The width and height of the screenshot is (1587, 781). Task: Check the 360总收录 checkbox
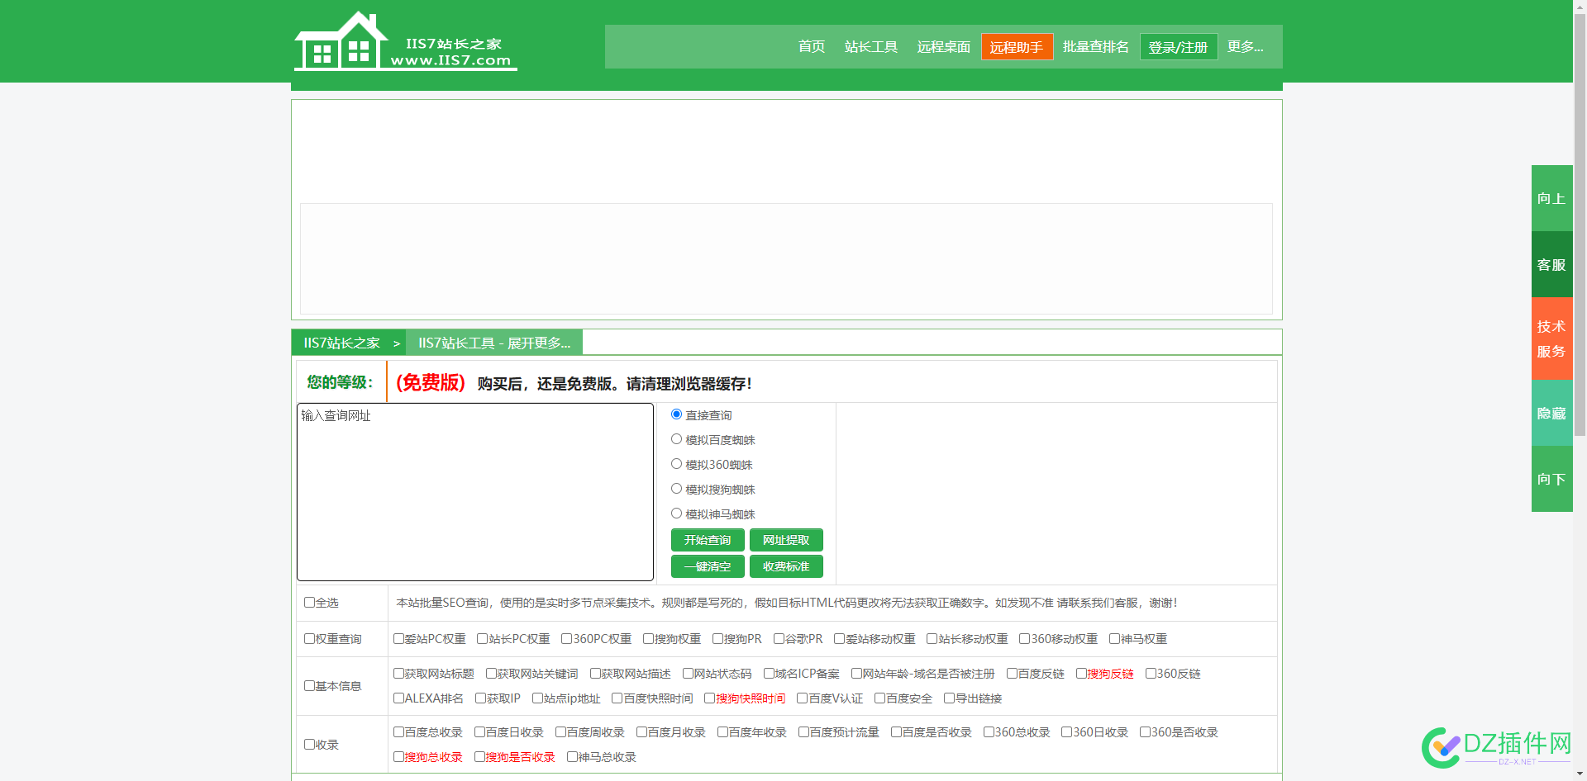click(x=989, y=732)
